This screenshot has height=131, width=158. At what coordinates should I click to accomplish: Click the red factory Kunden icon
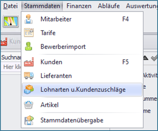(x=29, y=62)
